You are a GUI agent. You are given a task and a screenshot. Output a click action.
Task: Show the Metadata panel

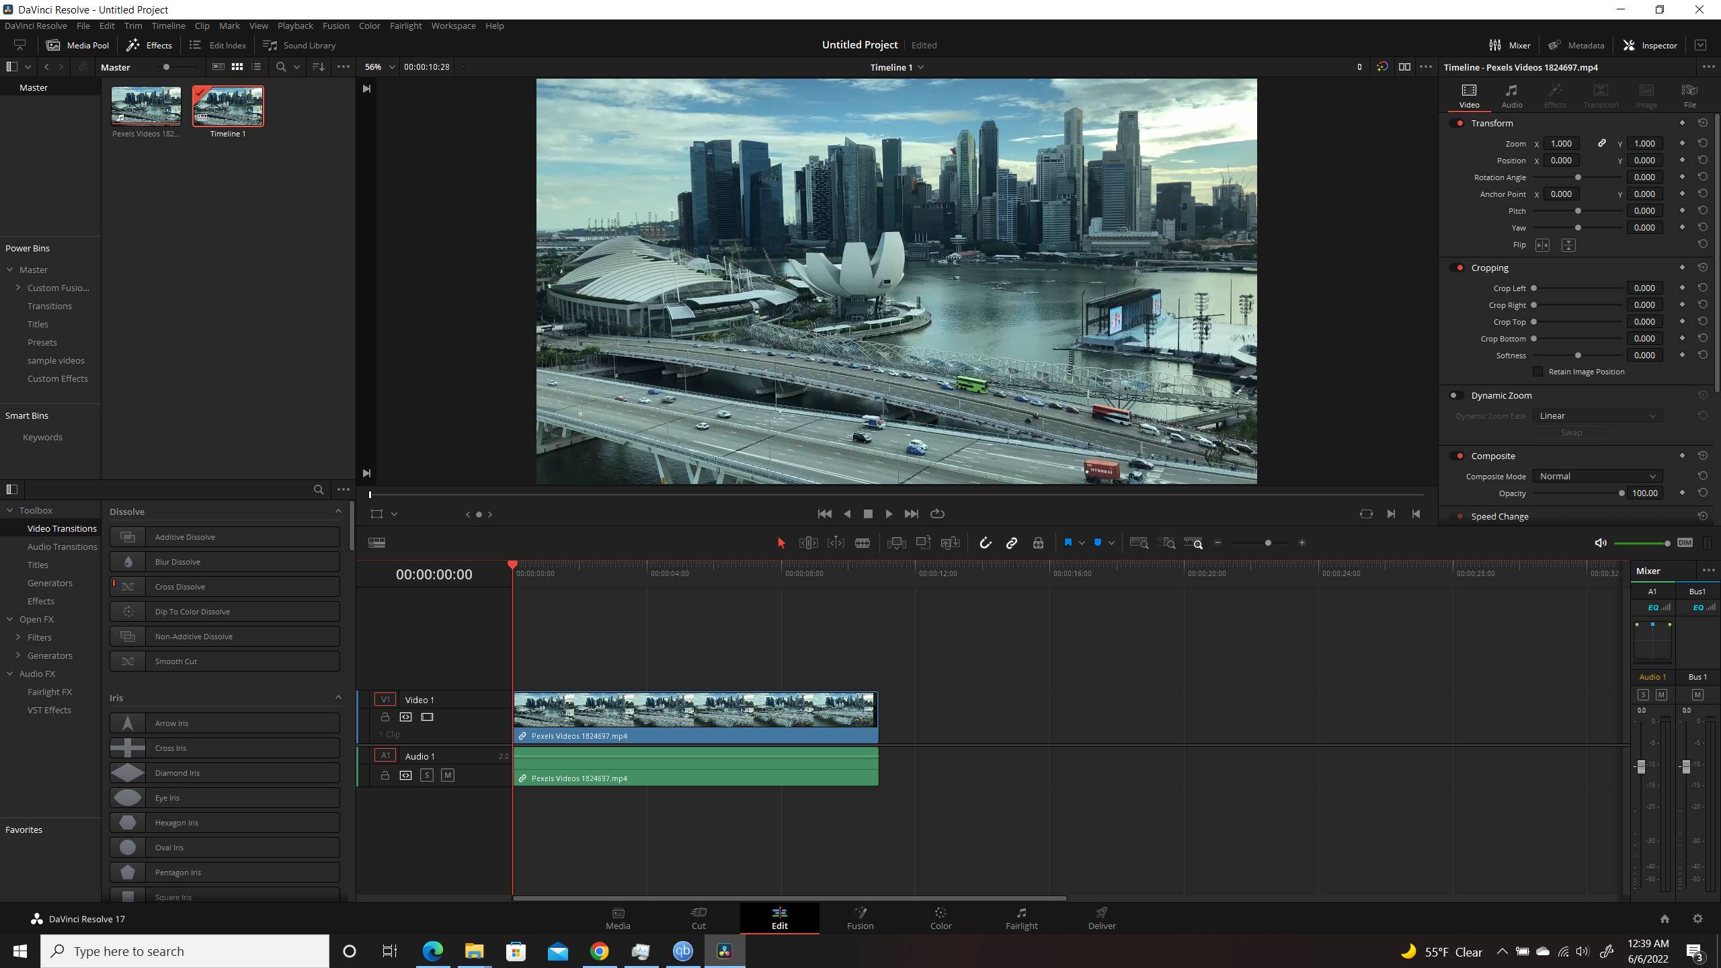tap(1576, 45)
